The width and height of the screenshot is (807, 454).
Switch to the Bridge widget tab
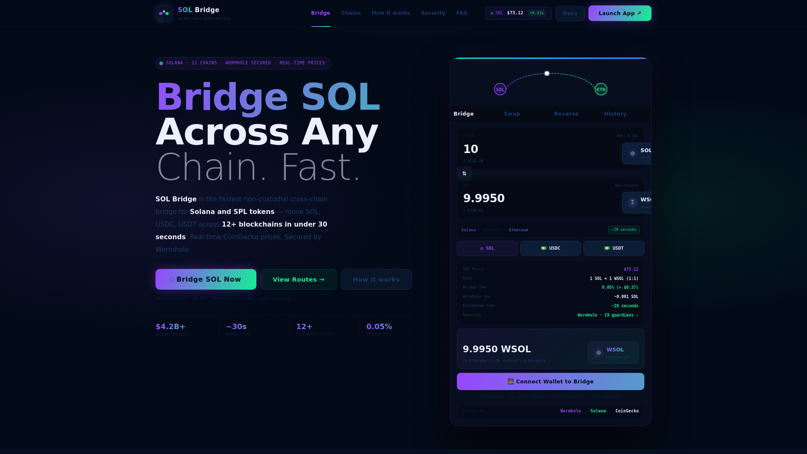pyautogui.click(x=464, y=114)
